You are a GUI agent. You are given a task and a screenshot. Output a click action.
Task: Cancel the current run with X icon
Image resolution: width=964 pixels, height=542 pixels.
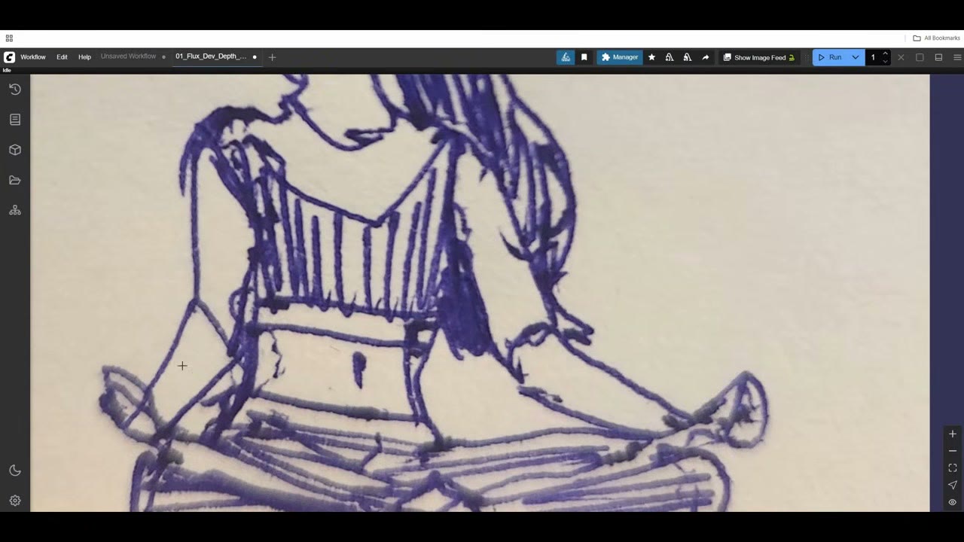coord(901,57)
